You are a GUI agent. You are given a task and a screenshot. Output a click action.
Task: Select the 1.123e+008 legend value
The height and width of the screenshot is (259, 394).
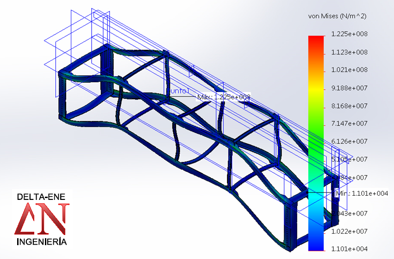pyautogui.click(x=349, y=52)
